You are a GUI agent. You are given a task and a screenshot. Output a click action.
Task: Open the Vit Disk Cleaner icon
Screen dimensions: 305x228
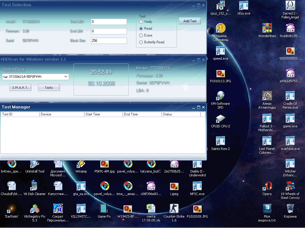[35, 187]
